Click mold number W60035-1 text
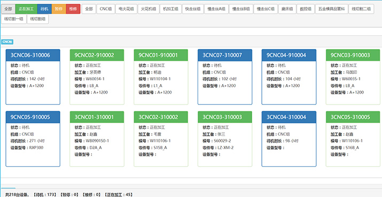The height and width of the screenshot is (197, 382). 351,79
